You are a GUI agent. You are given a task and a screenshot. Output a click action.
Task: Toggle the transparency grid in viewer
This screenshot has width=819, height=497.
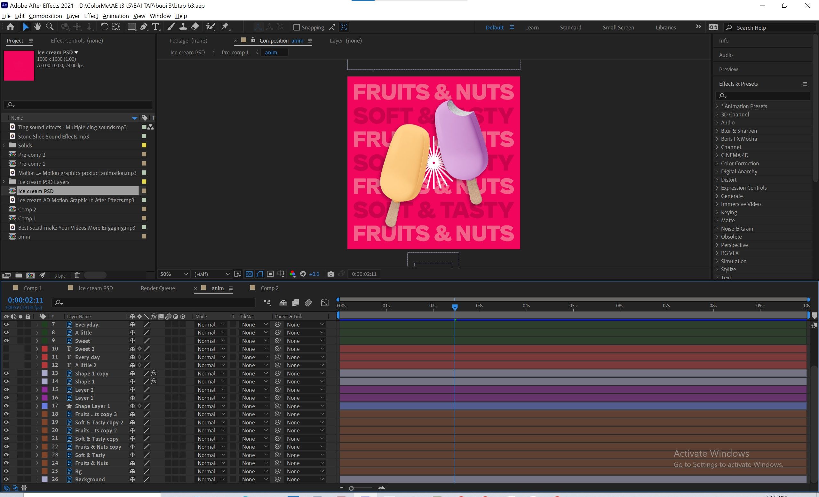coord(249,274)
